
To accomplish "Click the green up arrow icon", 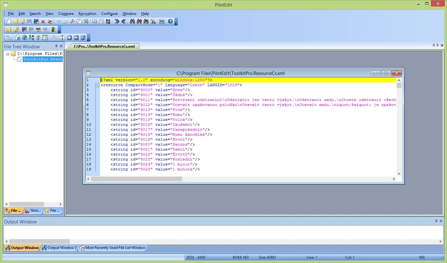I will point(38,38).
